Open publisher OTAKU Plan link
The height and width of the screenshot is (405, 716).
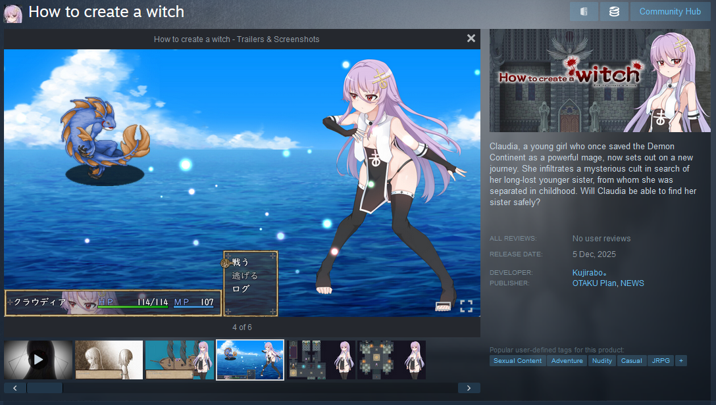pyautogui.click(x=594, y=283)
